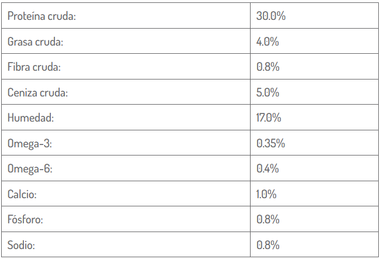This screenshot has width=380, height=259.
Task: Select the Fibra cruda 0.8% value
Action: 268,67
